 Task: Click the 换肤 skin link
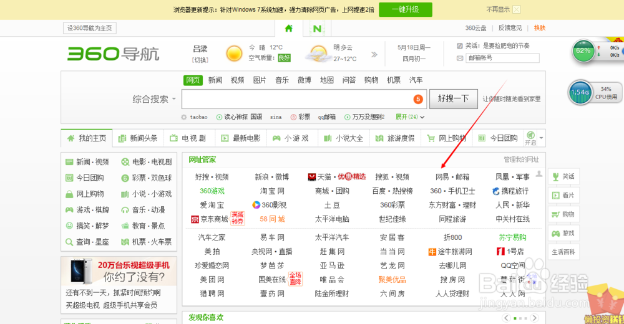[x=540, y=28]
